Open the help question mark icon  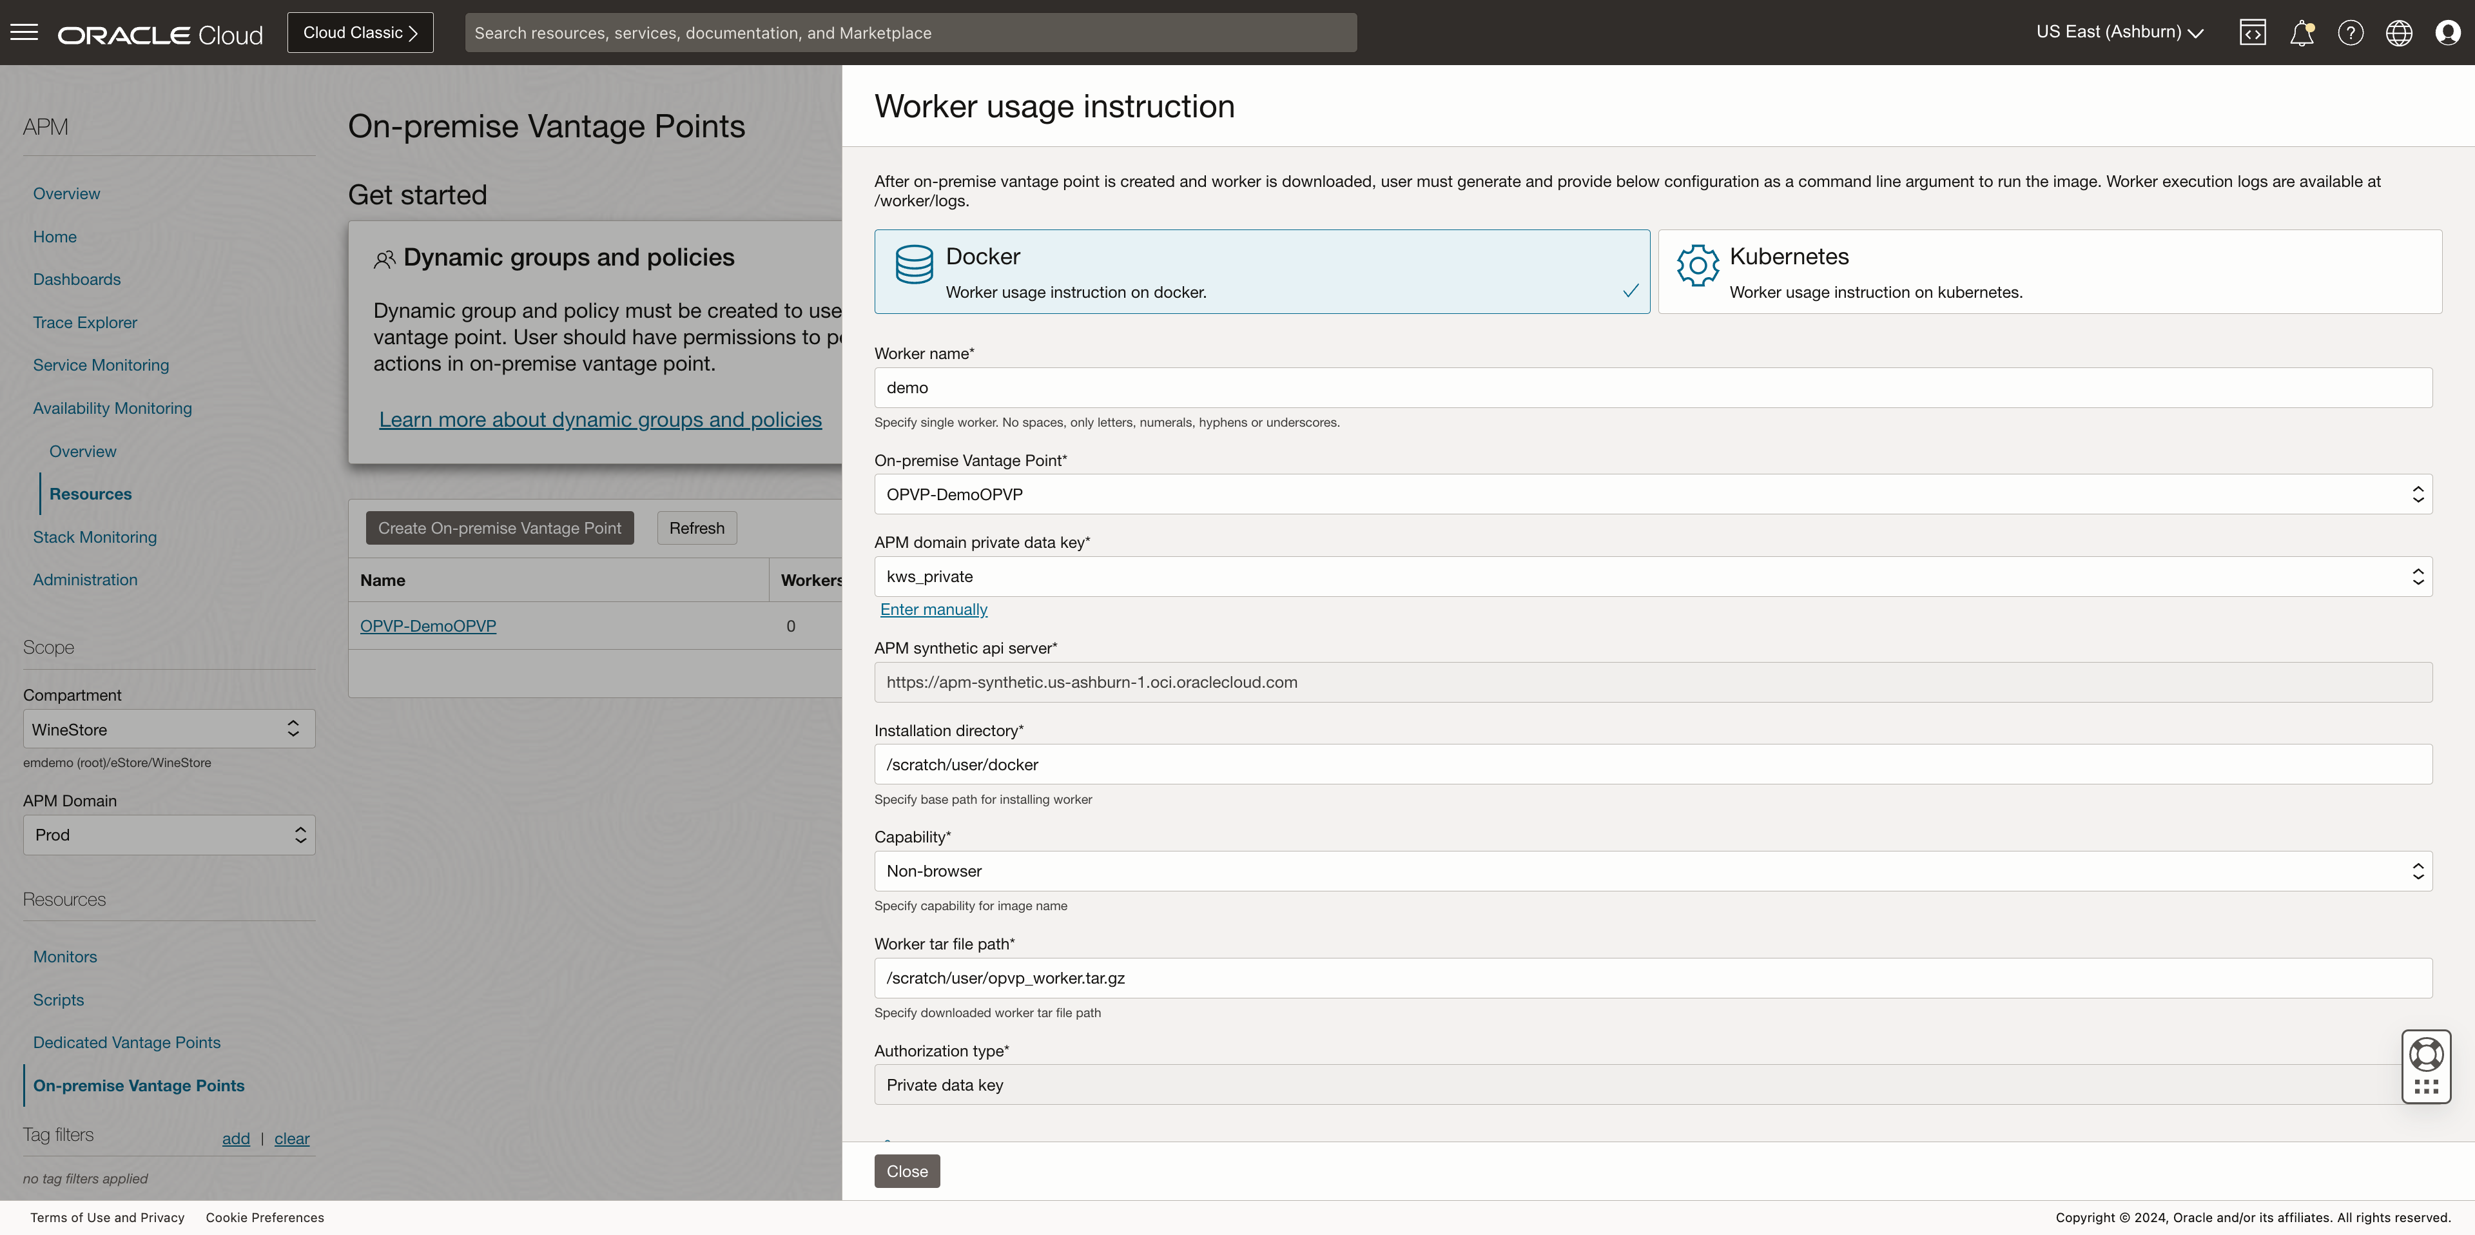(2350, 33)
